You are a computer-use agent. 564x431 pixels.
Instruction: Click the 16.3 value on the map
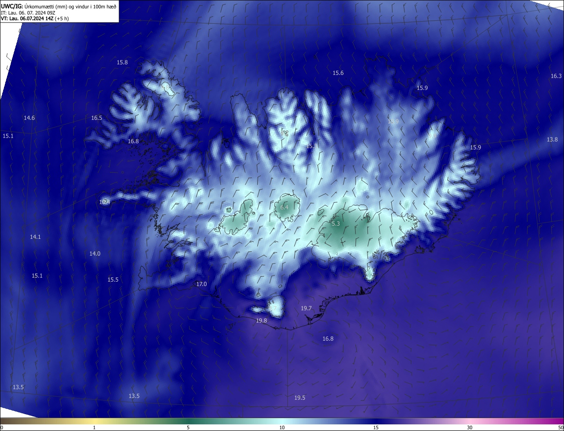[556, 76]
